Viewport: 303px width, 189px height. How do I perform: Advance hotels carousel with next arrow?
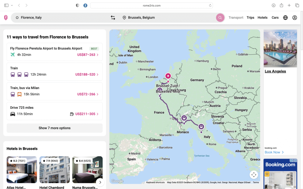[100, 182]
